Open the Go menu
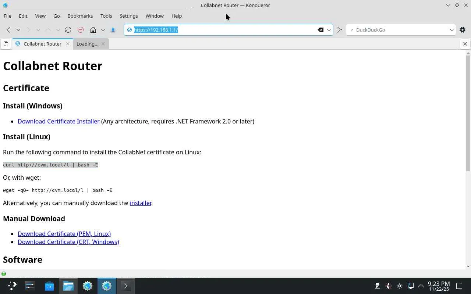This screenshot has width=471, height=294. pos(56,16)
